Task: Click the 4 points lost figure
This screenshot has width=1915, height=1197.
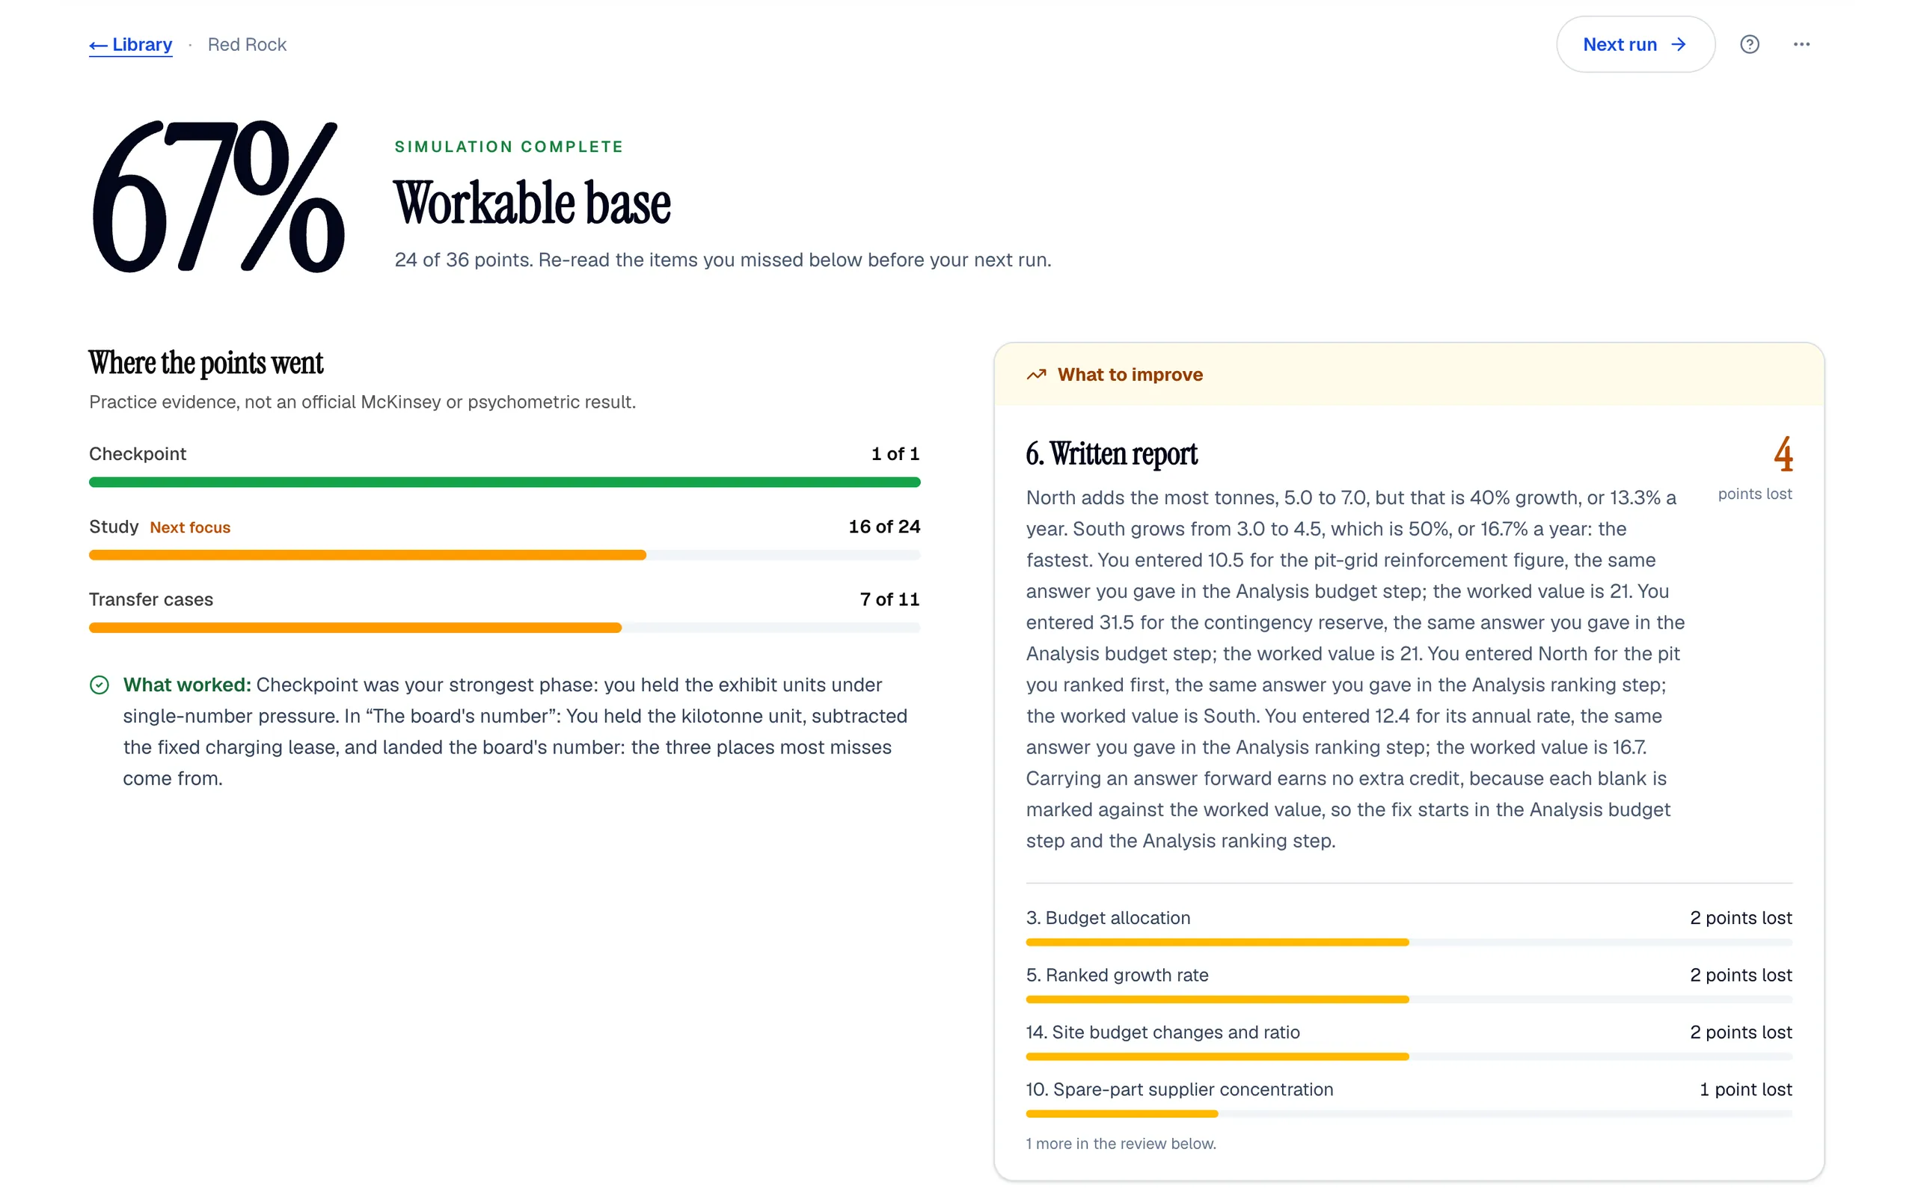Action: pyautogui.click(x=1782, y=454)
